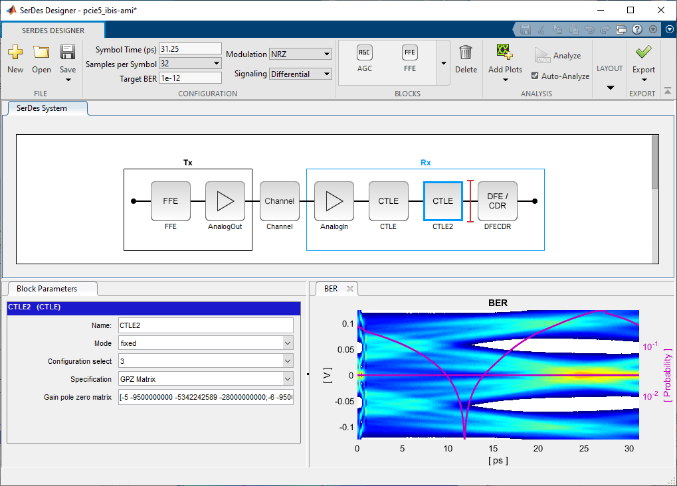Select the highlighted CTLE2 block

click(443, 201)
